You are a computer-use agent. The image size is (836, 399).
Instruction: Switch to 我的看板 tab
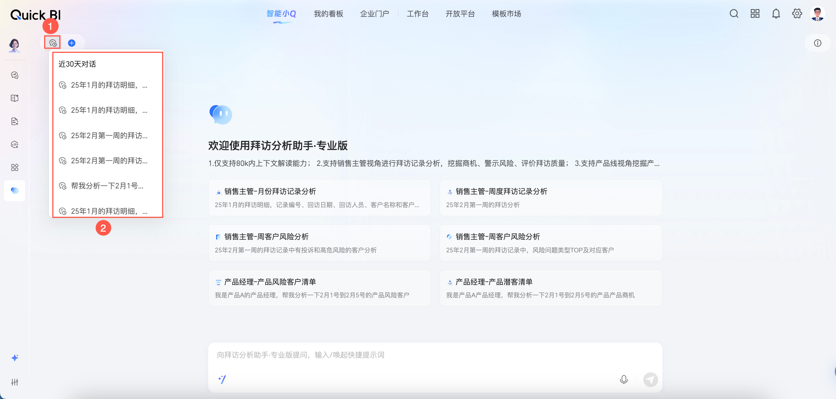click(x=328, y=14)
